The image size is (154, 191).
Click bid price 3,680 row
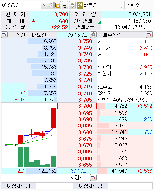tap(77, 132)
